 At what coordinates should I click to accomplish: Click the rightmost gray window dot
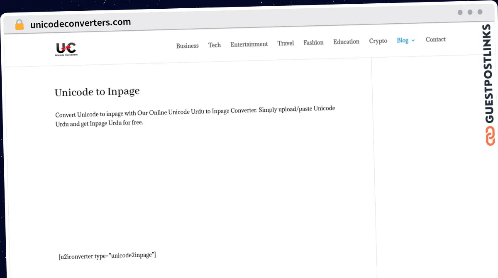pos(480,12)
